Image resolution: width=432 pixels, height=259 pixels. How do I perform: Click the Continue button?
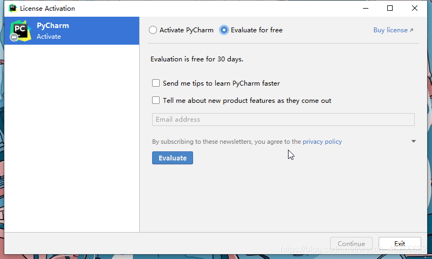point(351,243)
